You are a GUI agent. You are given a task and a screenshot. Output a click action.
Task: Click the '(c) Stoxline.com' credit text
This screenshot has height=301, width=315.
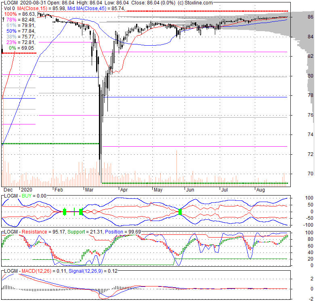195,2
